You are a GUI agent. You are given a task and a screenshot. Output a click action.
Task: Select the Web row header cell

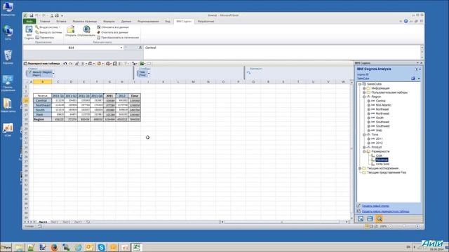(x=42, y=115)
